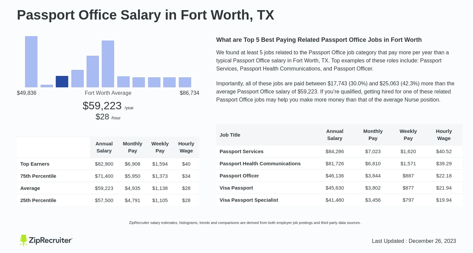The image size is (473, 253).
Task: Click the $46,136 annual salary cell
Action: [x=335, y=176]
